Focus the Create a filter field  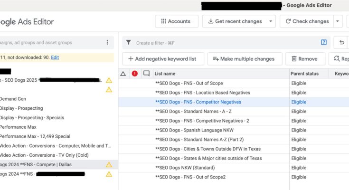coord(226,43)
